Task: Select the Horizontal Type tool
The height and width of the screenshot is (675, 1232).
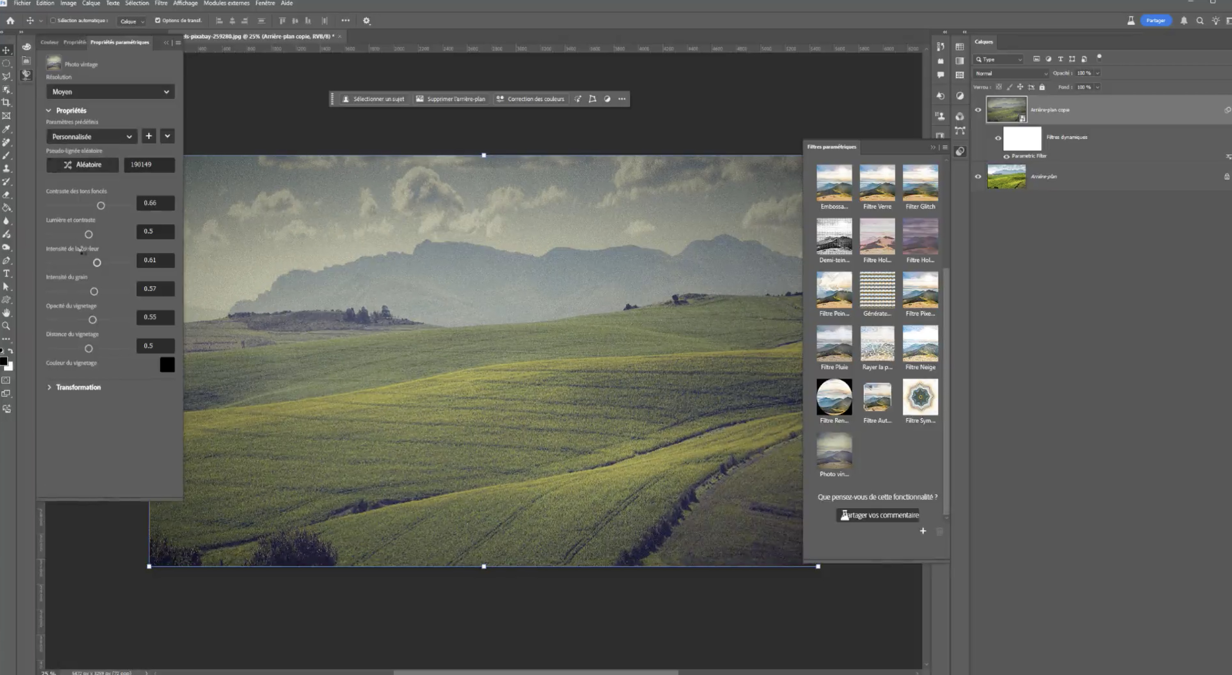Action: coord(6,274)
